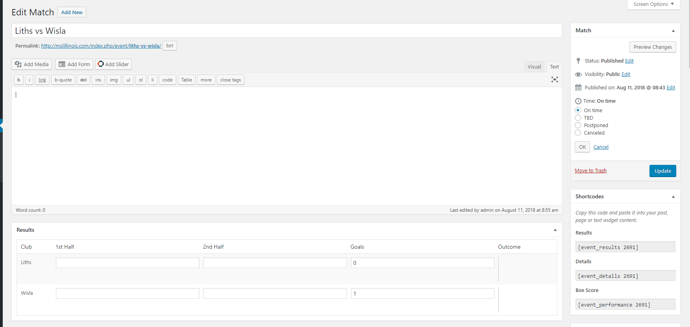Open the Add Media dialog
690x327 pixels.
pyautogui.click(x=32, y=64)
